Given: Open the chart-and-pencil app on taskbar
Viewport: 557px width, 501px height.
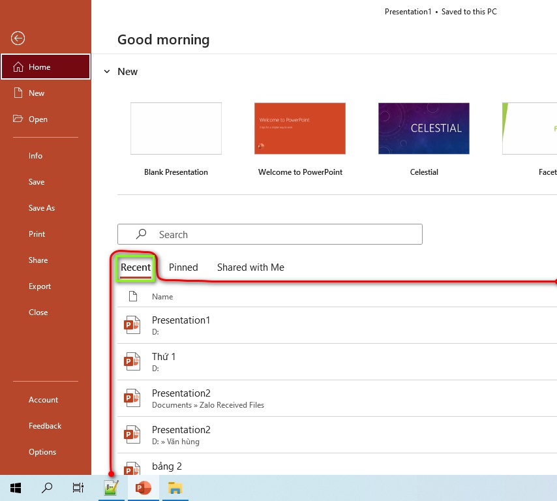Looking at the screenshot, I should click(111, 488).
